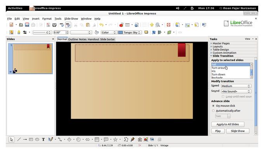
Task: Insert a table using the table icon
Action: (x=127, y=25)
